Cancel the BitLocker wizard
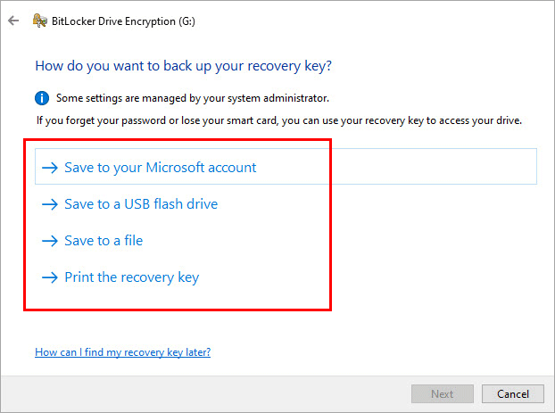This screenshot has height=413, width=555. 513,394
